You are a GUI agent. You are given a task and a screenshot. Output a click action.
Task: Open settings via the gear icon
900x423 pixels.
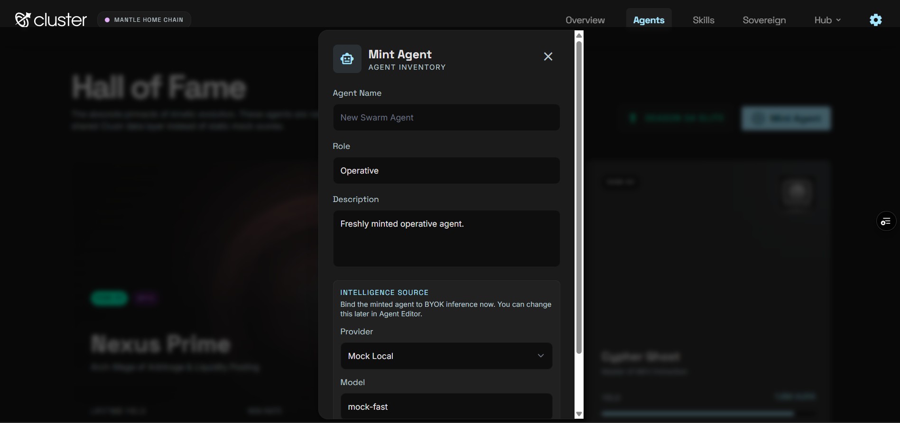[x=876, y=20]
